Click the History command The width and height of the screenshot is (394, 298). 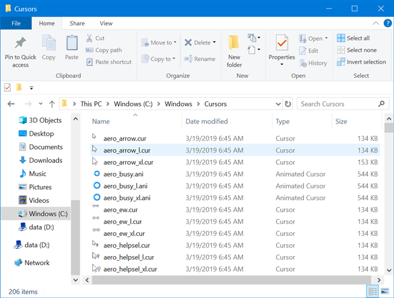click(x=313, y=63)
